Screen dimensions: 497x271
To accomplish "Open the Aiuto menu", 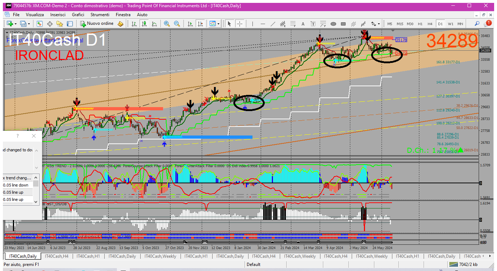I will click(142, 15).
